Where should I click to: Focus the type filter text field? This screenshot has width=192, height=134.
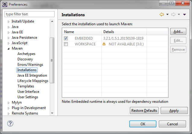[30, 14]
